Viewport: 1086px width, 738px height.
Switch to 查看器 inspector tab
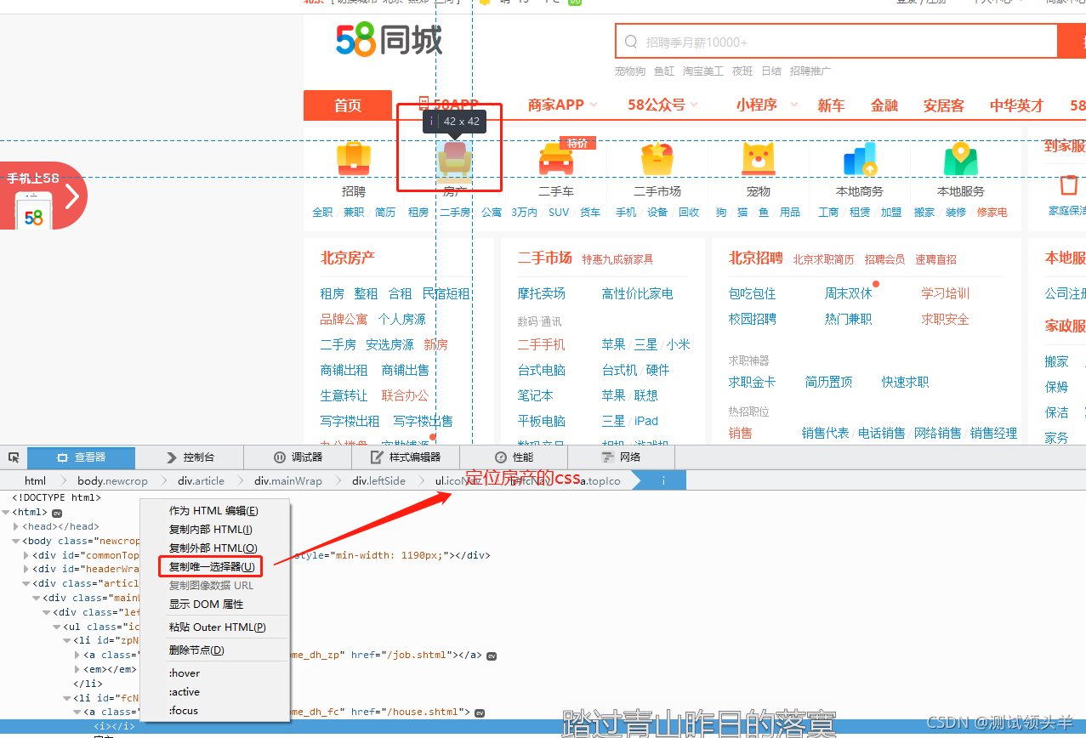point(81,457)
